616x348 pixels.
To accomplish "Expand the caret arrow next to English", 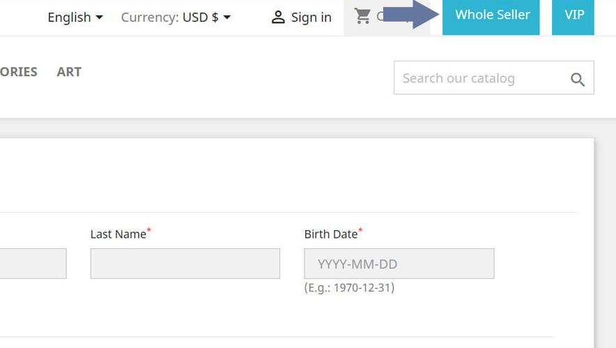I will 99,17.
